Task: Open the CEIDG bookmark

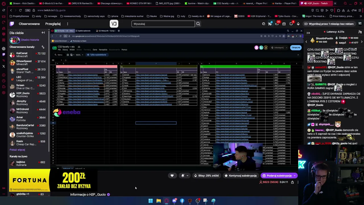Action: click(239, 16)
